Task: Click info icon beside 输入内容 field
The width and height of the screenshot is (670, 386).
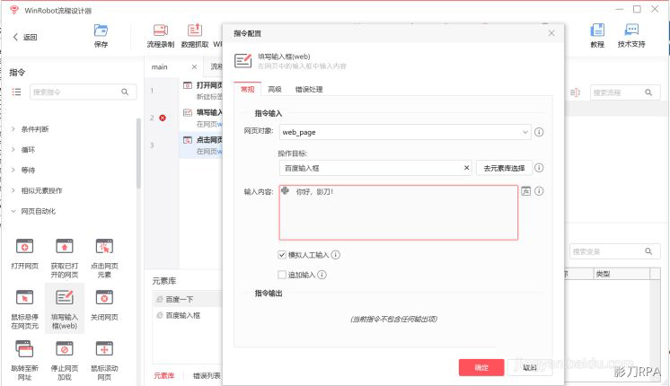Action: click(539, 191)
